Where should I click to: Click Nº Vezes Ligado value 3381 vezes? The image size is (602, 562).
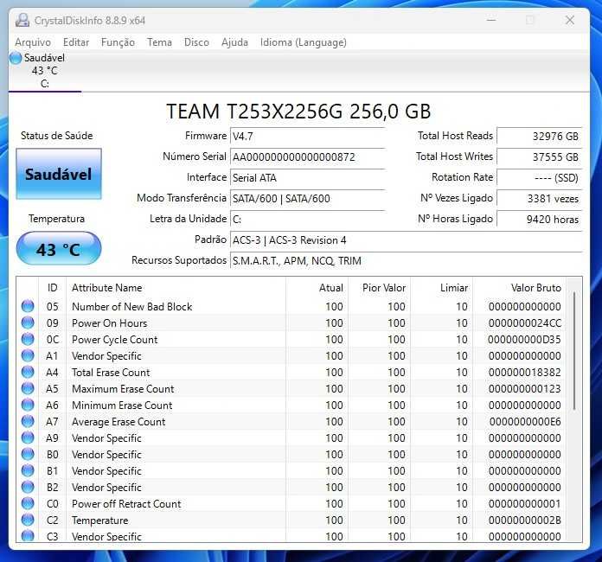coord(539,199)
